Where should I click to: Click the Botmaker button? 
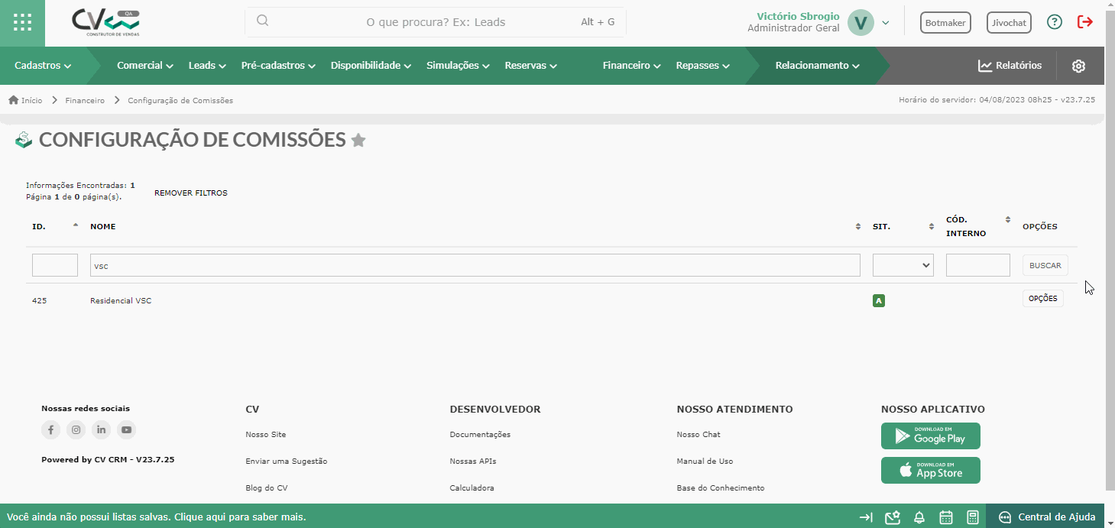(945, 23)
